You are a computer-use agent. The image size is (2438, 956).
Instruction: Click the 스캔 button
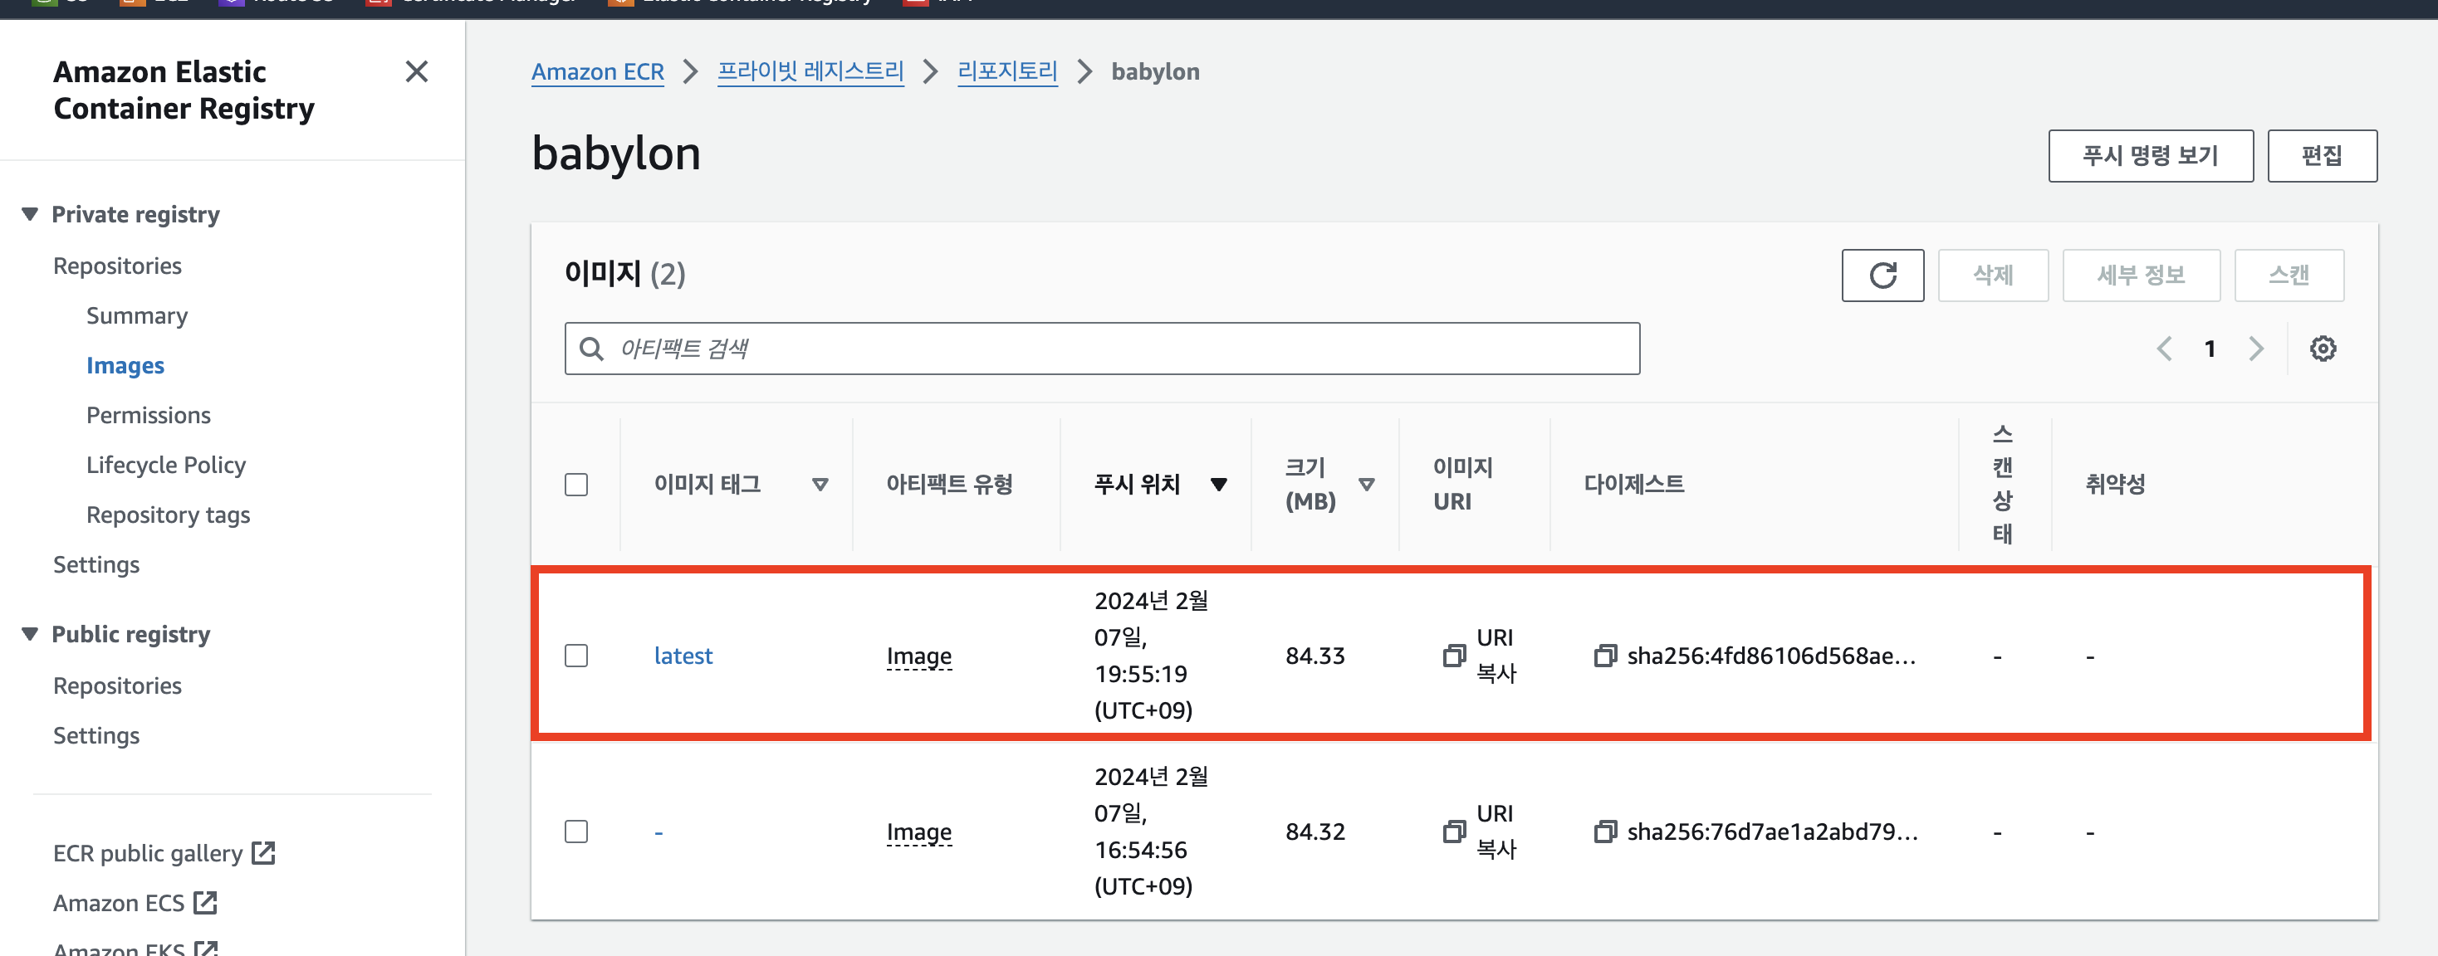tap(2289, 276)
